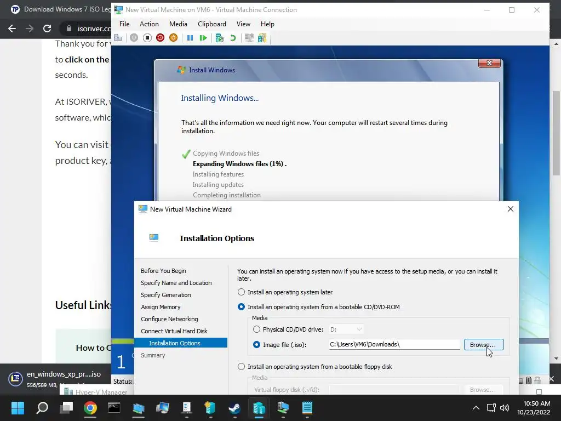Open Steam from taskbar
561x421 pixels.
point(234,408)
